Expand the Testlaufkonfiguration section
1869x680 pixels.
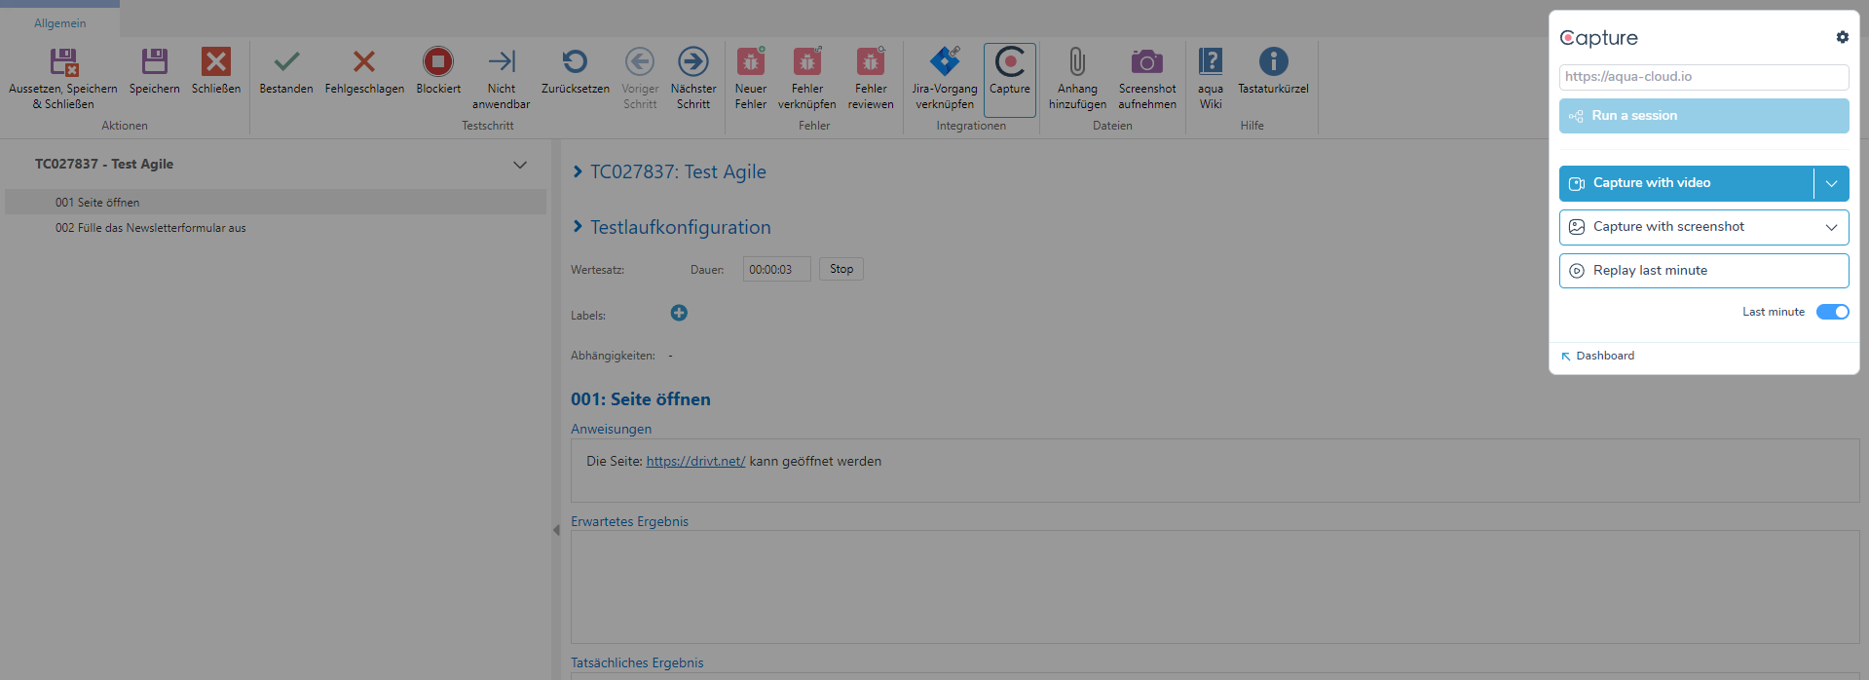[x=578, y=227]
